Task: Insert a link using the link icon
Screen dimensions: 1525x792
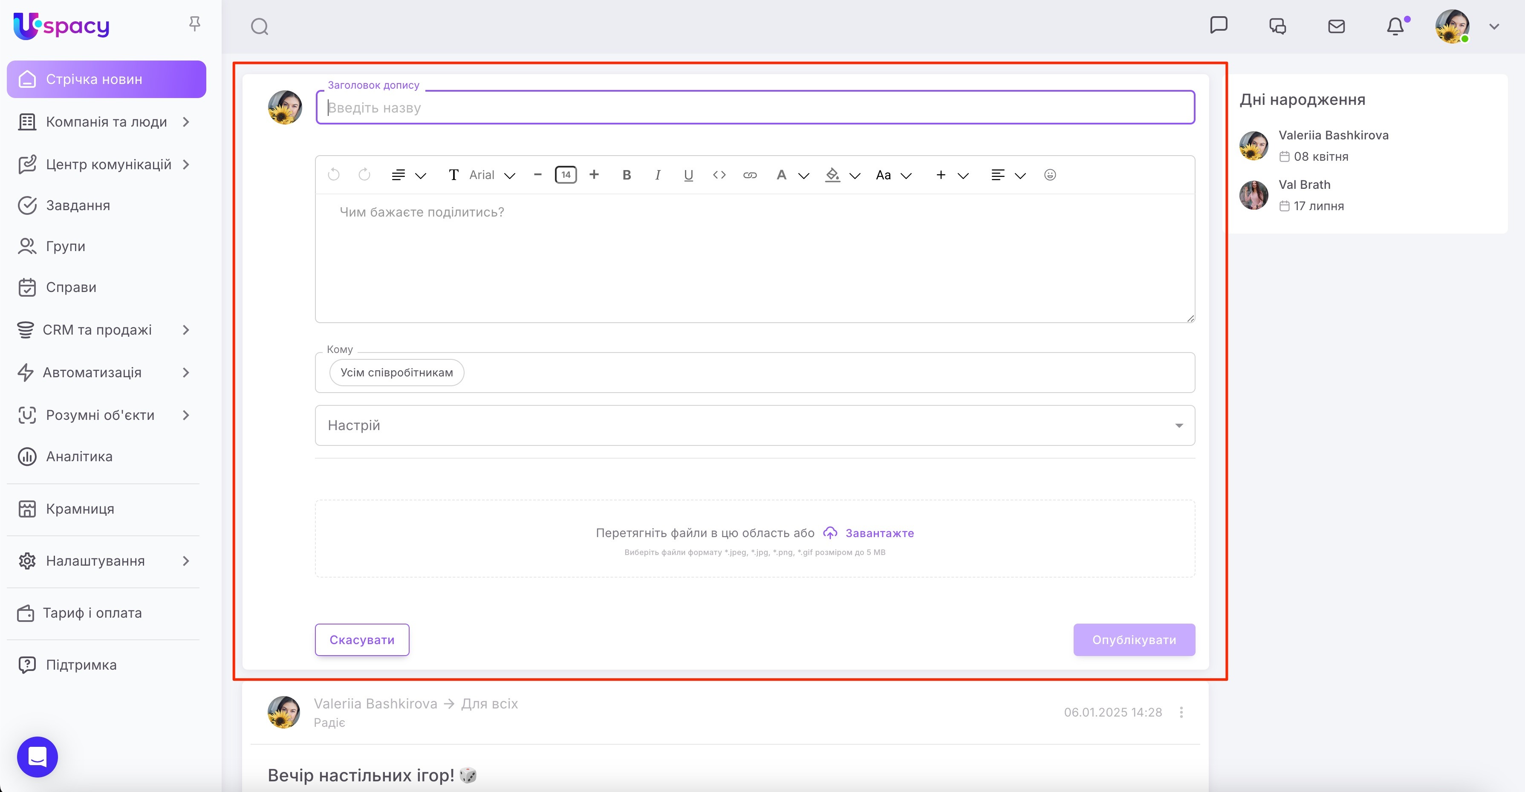Action: point(749,175)
